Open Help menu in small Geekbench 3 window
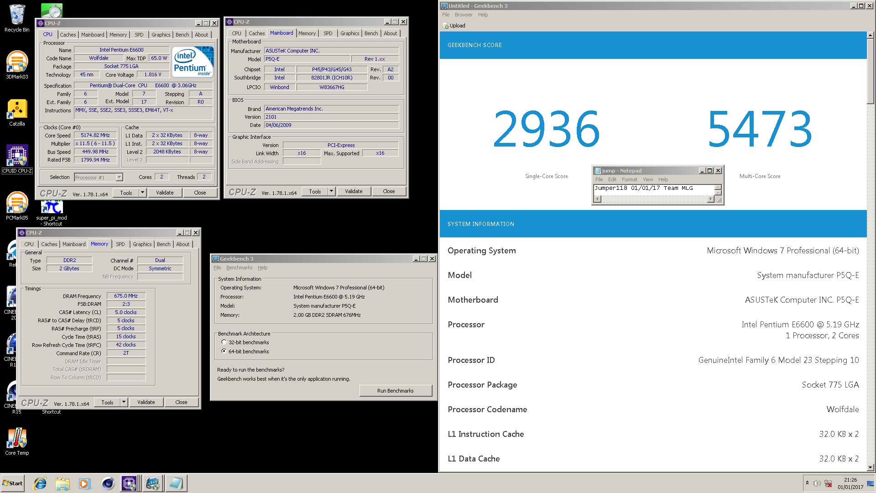Image resolution: width=876 pixels, height=493 pixels. point(263,268)
